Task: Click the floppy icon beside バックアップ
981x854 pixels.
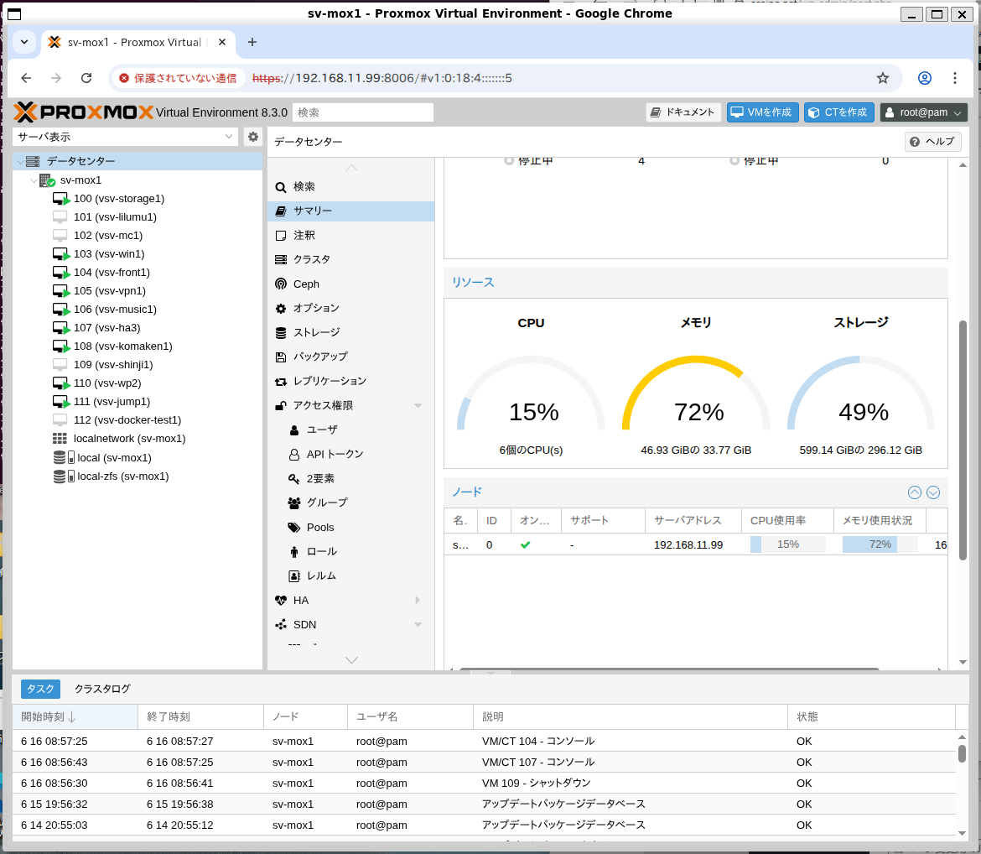Action: (281, 357)
